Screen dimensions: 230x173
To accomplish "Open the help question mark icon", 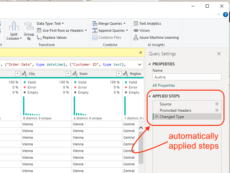I will pyautogui.click(x=225, y=14).
